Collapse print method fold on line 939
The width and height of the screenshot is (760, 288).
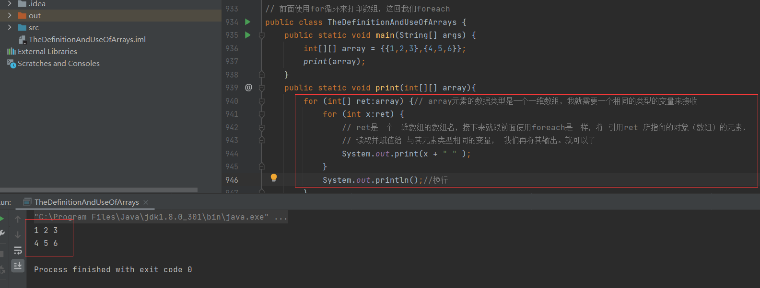pyautogui.click(x=262, y=88)
